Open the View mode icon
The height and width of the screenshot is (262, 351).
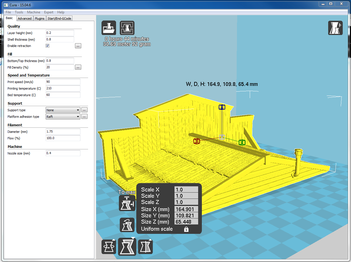coord(335,28)
